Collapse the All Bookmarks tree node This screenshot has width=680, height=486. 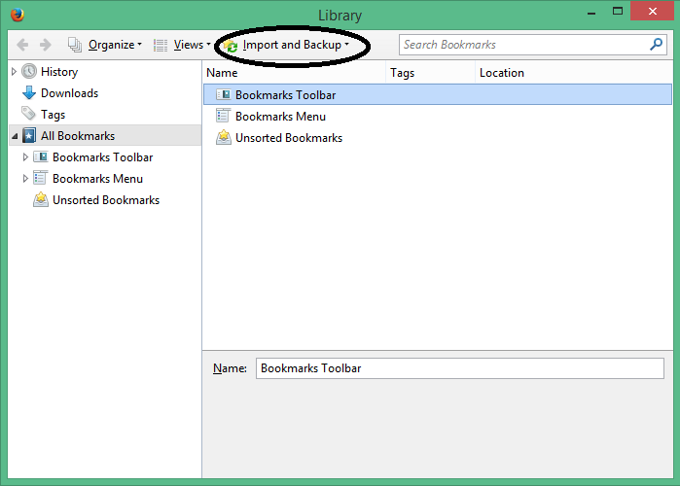(15, 136)
